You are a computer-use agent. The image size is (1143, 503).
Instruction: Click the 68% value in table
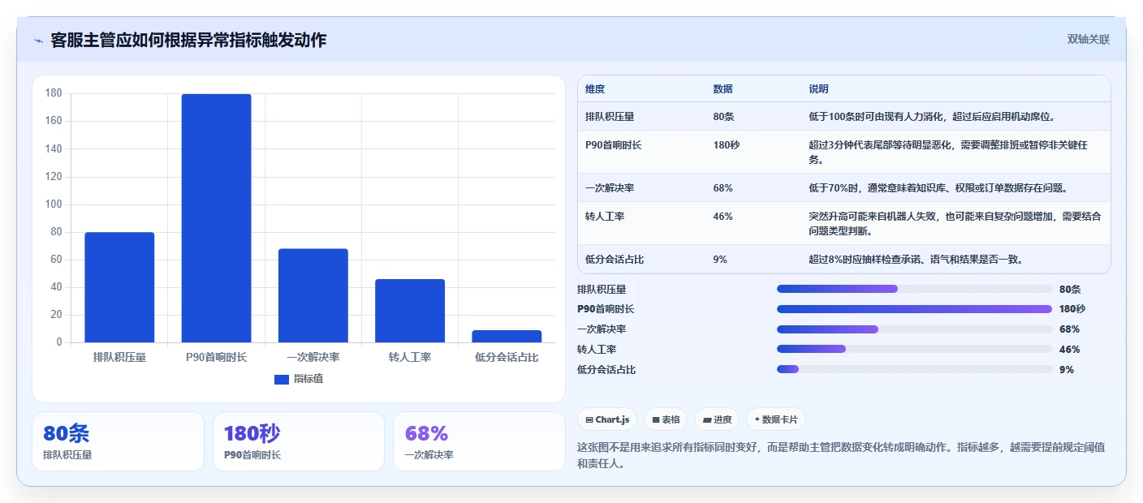723,188
